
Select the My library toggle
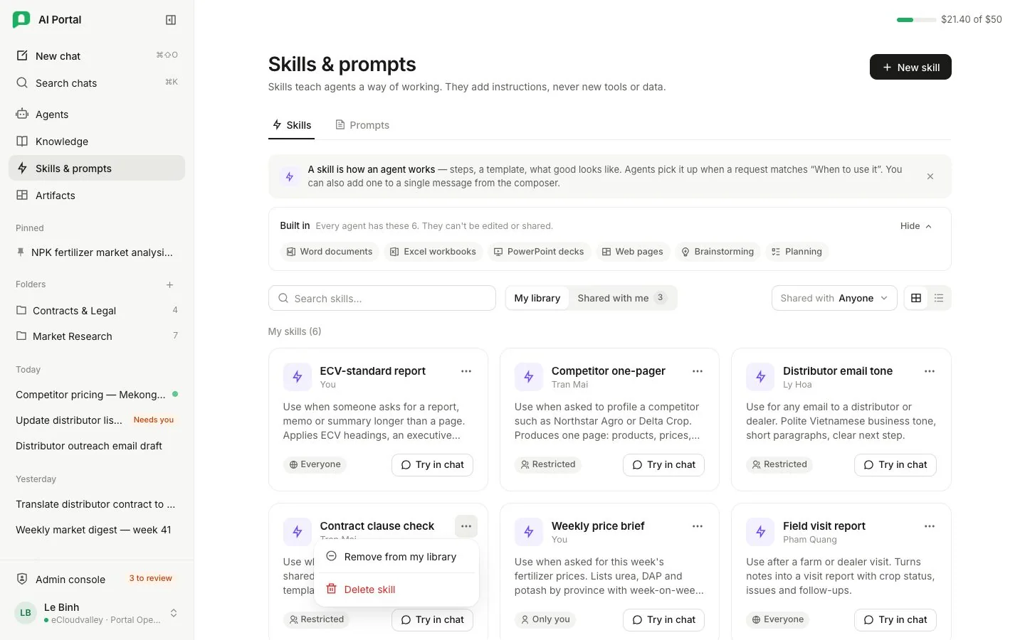click(x=537, y=298)
